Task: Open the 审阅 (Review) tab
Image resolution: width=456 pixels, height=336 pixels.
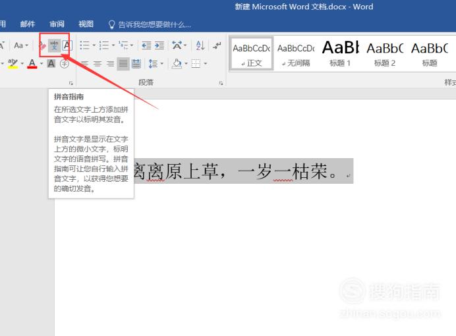Action: 57,24
